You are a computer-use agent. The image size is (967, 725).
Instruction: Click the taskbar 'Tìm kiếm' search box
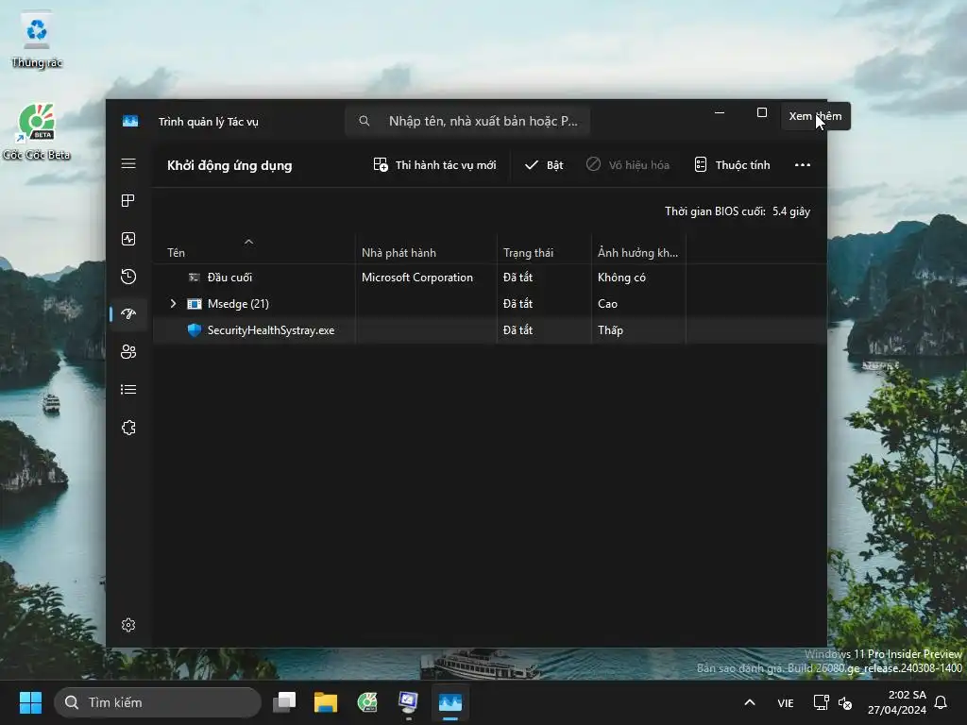point(158,702)
